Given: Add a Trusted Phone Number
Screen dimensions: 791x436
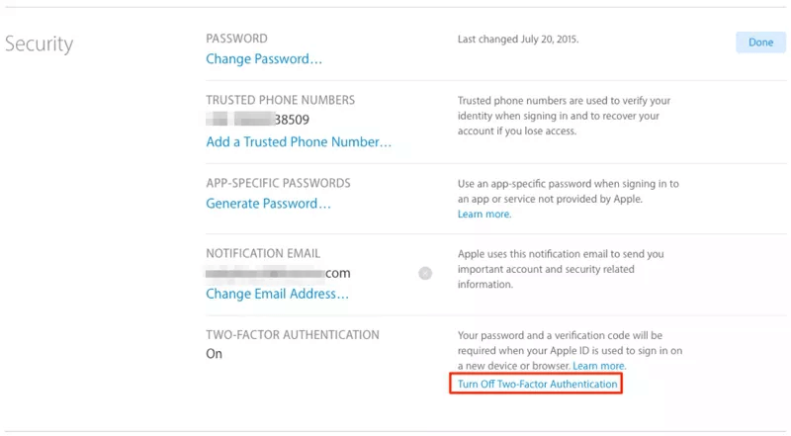Looking at the screenshot, I should tap(299, 141).
